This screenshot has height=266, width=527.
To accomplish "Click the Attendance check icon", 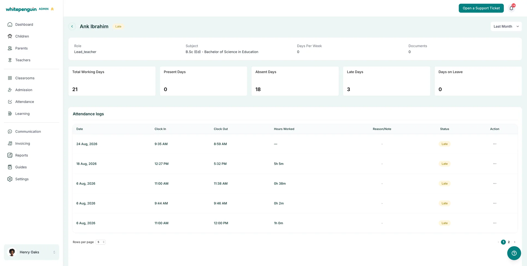I will (x=10, y=102).
